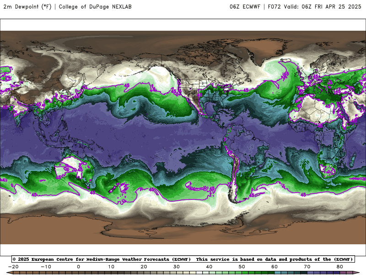
Task: Click the 0 color scale label
Action: point(78,267)
